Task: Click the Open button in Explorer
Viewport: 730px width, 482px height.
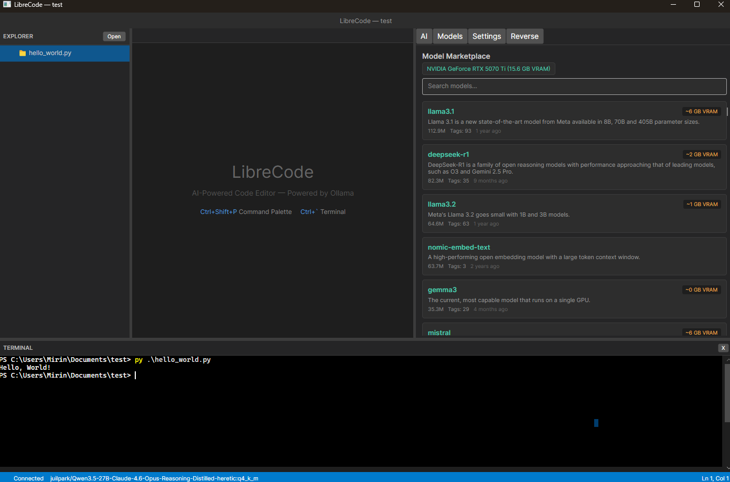Action: point(114,37)
